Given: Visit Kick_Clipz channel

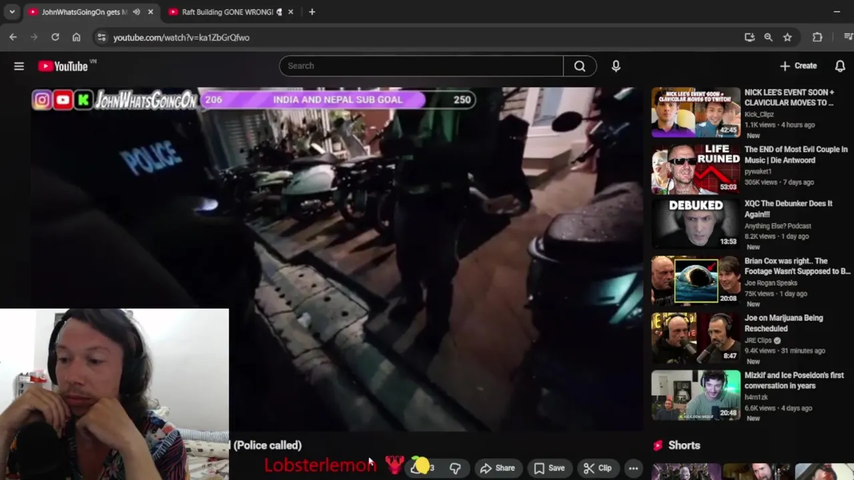Looking at the screenshot, I should click(x=759, y=115).
